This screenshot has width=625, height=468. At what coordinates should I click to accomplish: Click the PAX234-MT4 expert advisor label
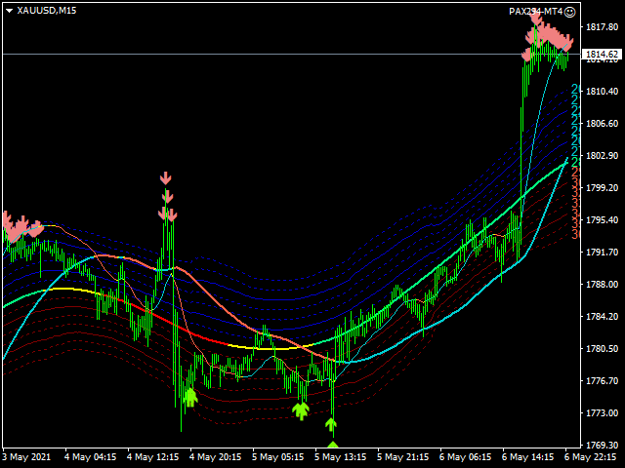point(534,11)
